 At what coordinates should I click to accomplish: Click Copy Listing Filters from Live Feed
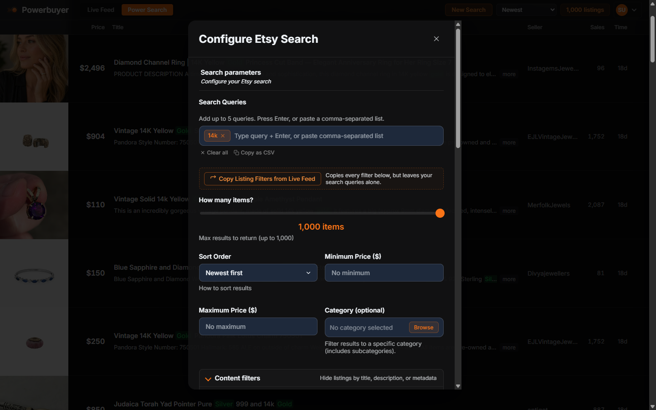(x=262, y=179)
